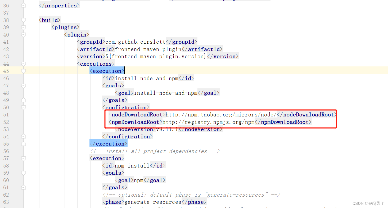
Task: Toggle fold marker on highlighted line 45
Action: click(24, 71)
